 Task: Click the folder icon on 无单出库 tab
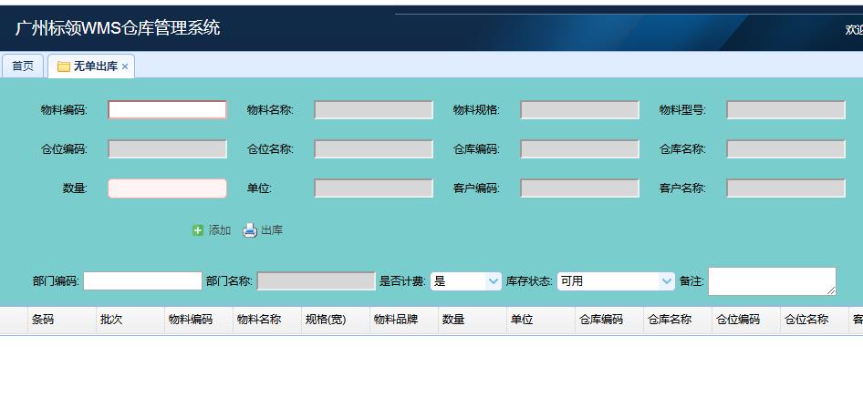[x=64, y=66]
